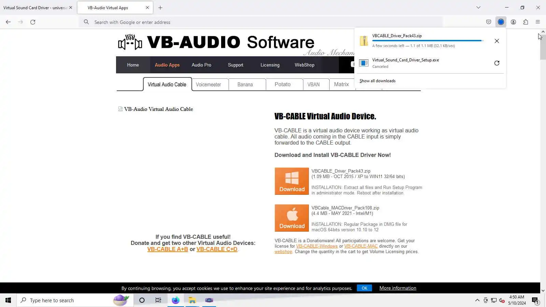Screen dimensions: 546x307
Task: Follow the VB-CABLE A+B link
Action: click(x=168, y=249)
